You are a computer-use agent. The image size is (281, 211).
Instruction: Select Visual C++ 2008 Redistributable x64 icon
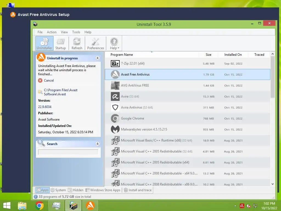(x=115, y=174)
